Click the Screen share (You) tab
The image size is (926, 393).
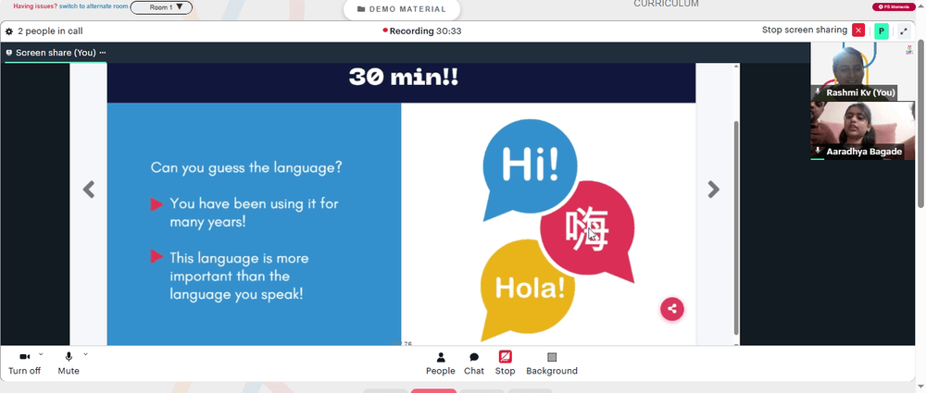[x=56, y=53]
